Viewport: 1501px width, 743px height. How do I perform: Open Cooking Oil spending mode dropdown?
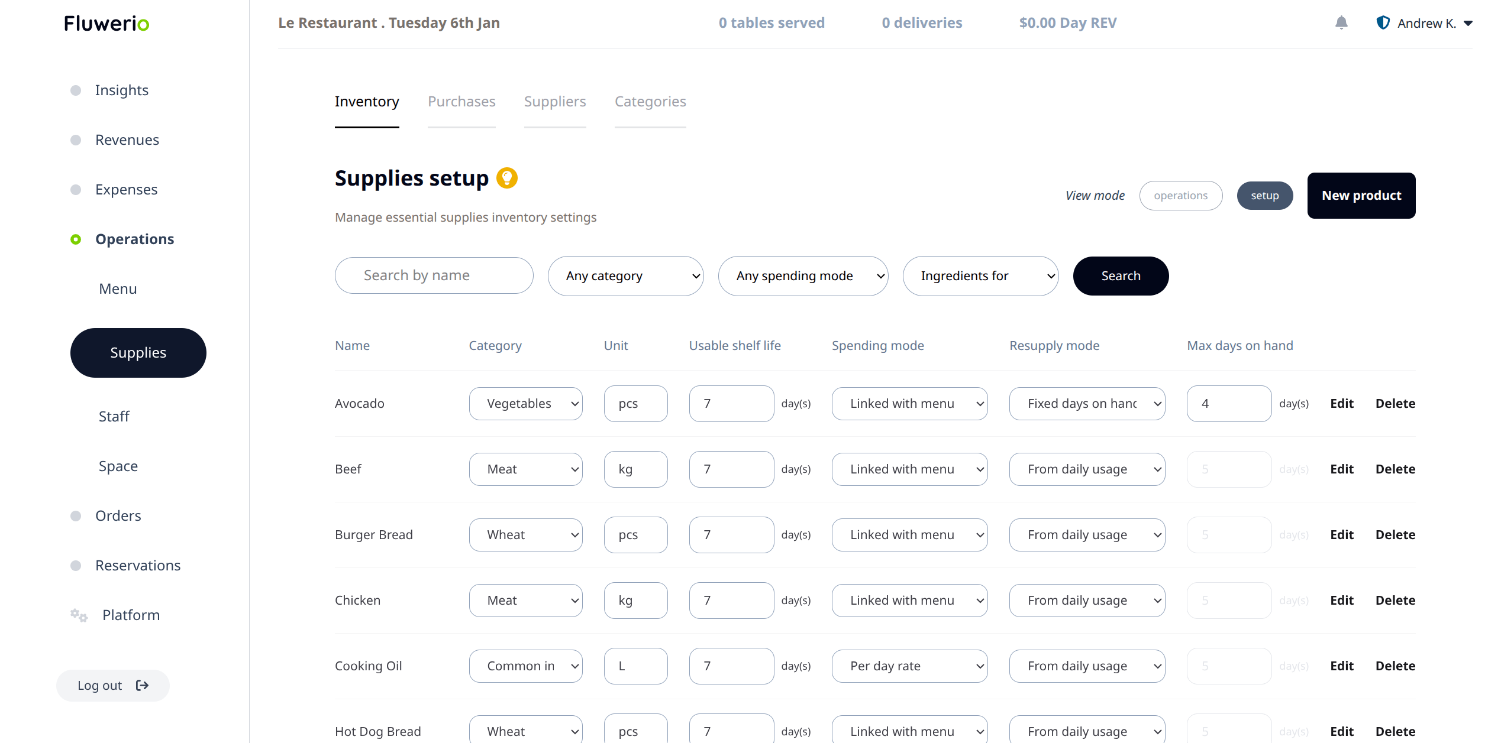click(x=909, y=666)
